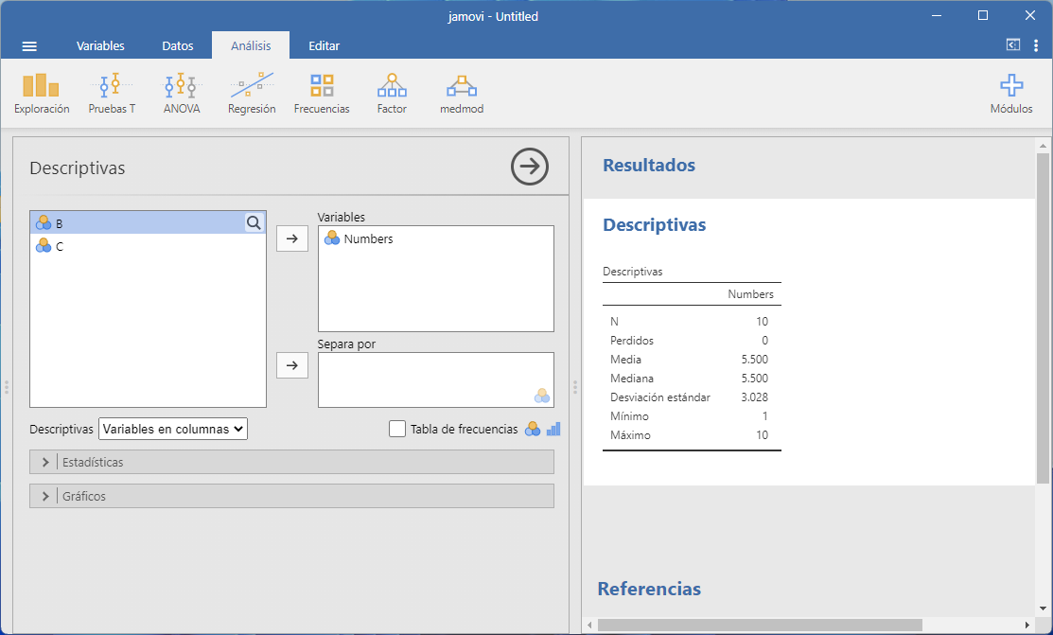This screenshot has height=635, width=1053.
Task: Open the Factor analysis menu
Action: [x=392, y=94]
